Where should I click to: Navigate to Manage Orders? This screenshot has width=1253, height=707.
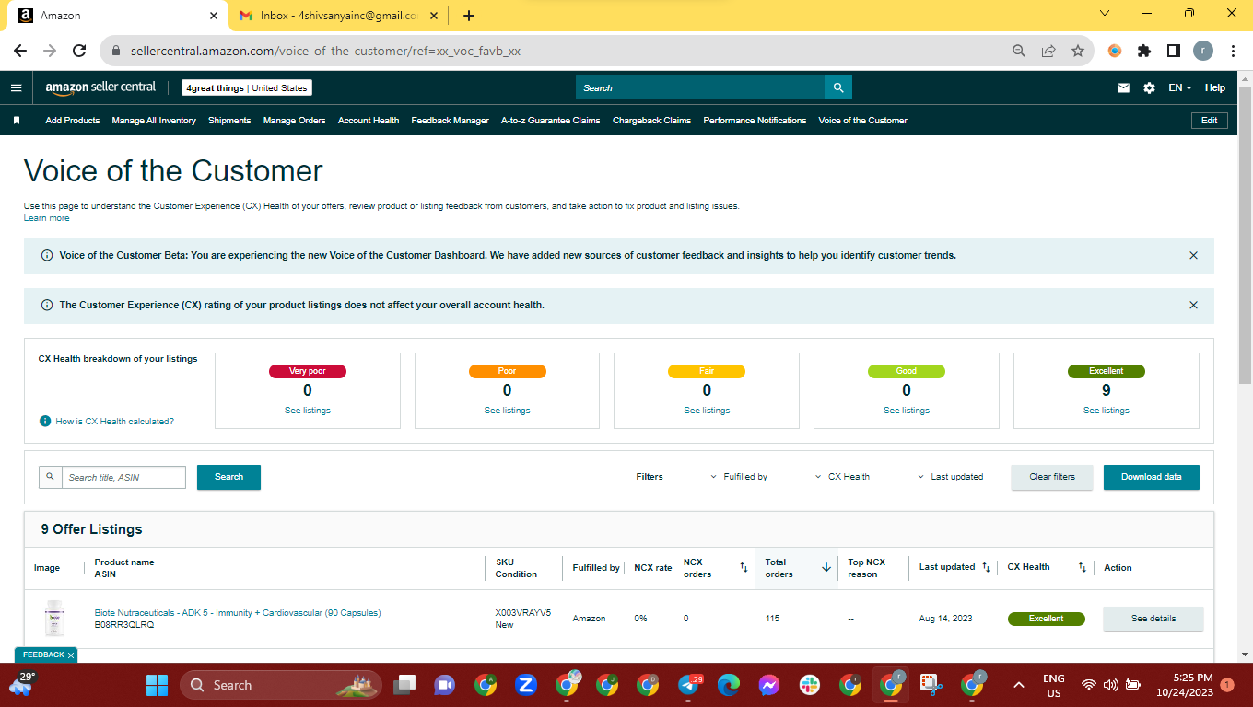[295, 121]
